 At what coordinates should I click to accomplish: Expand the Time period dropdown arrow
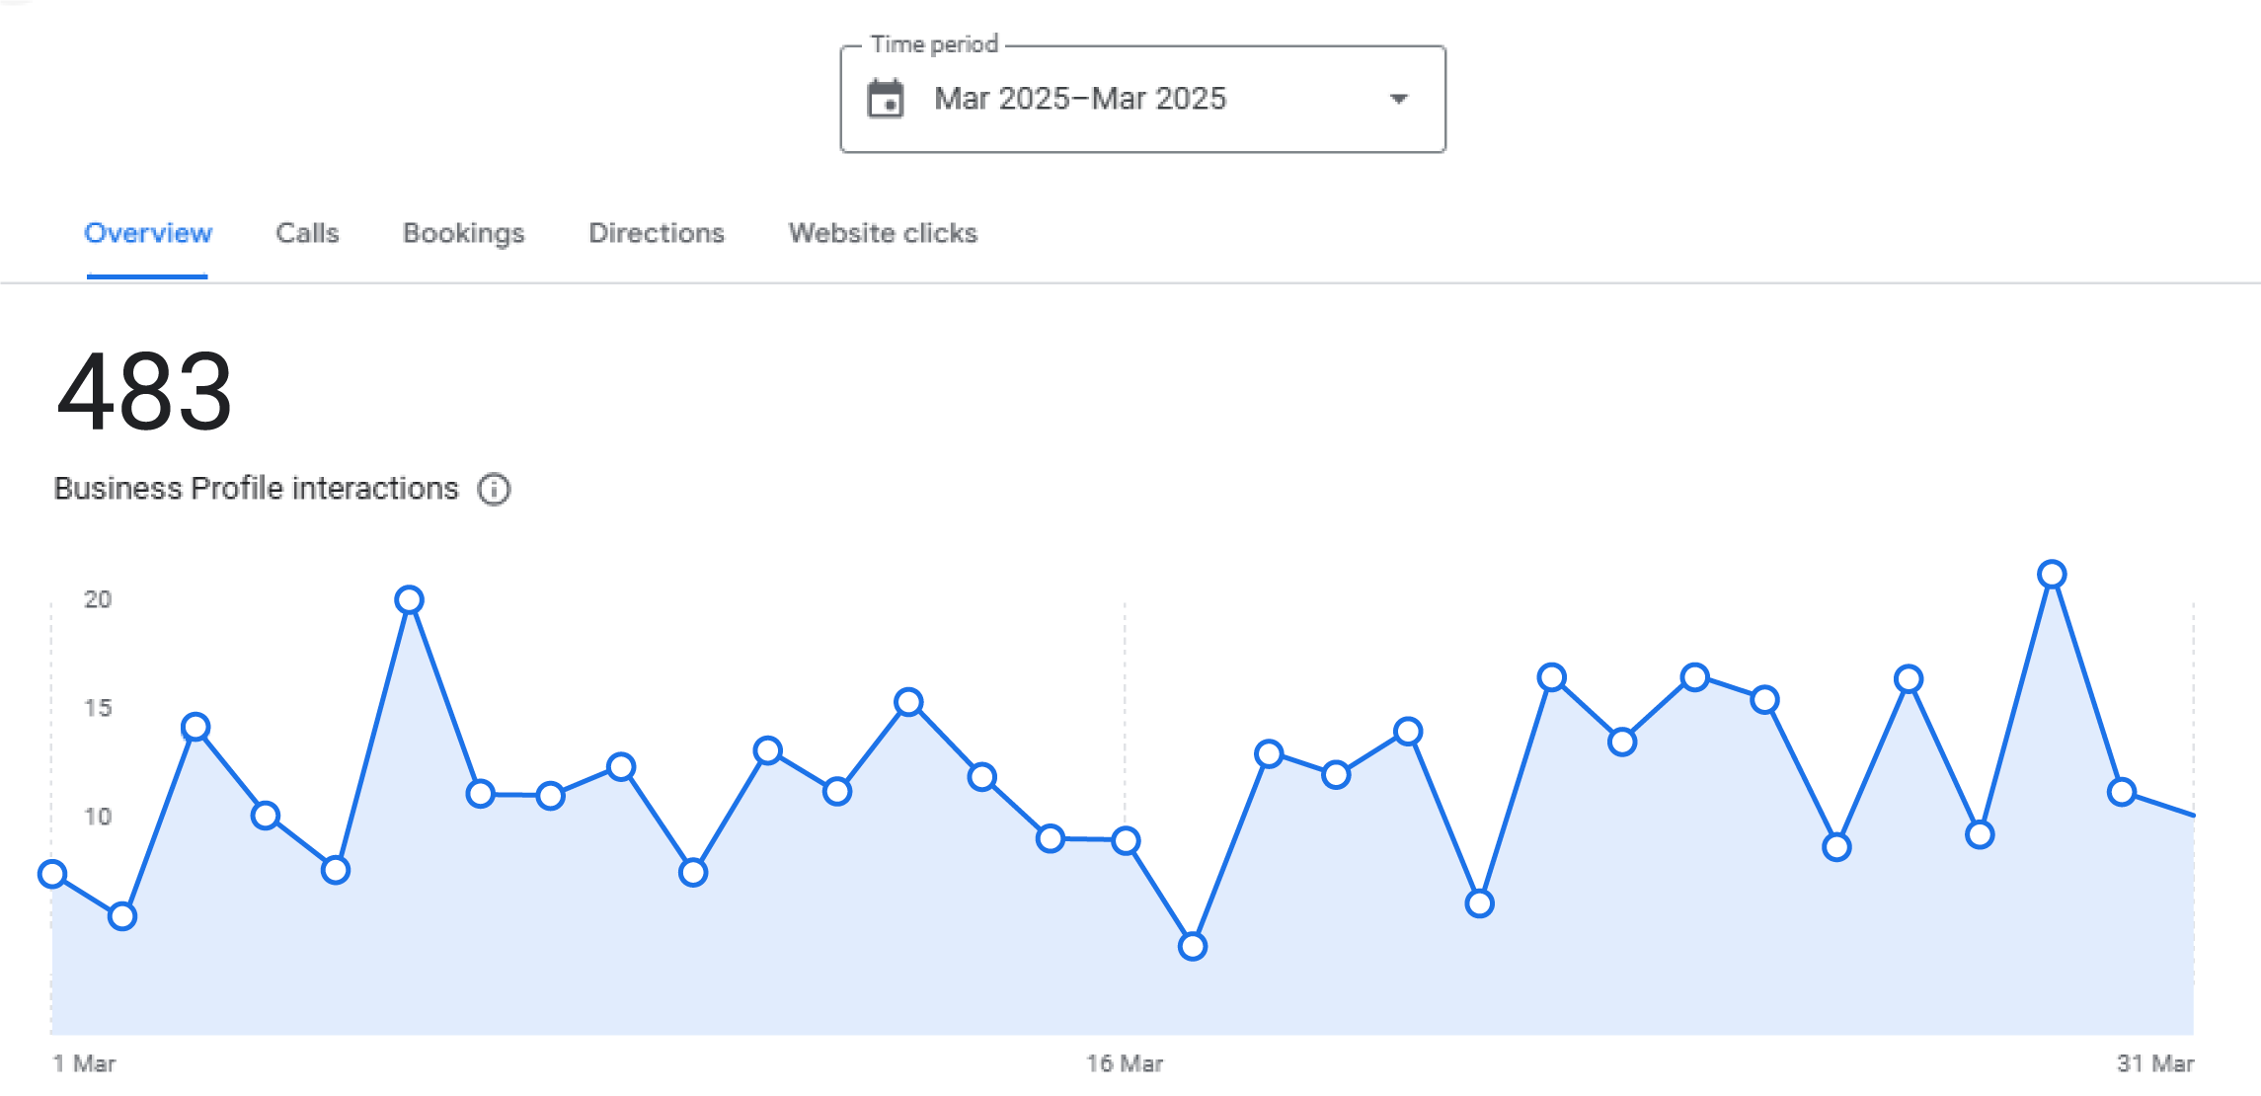click(x=1398, y=99)
